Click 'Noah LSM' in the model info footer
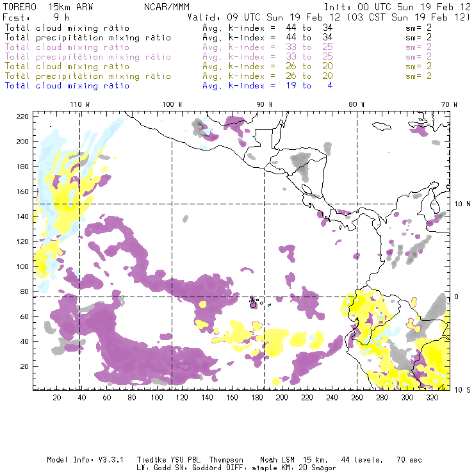Screen dimensions: 474x474 (x=277, y=460)
